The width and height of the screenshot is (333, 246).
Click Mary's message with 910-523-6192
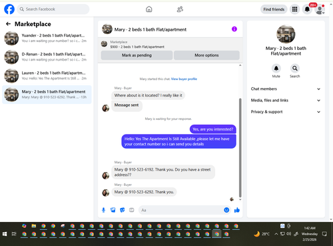pyautogui.click(x=163, y=172)
